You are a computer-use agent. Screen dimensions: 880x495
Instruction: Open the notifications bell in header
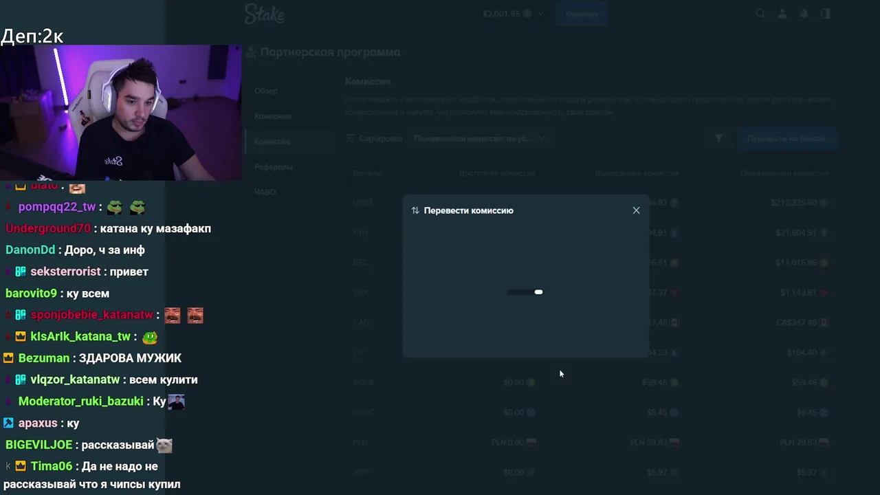coord(804,14)
